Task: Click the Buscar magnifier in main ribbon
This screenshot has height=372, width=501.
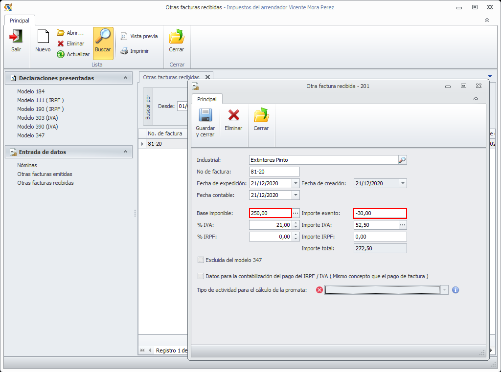Action: pos(103,37)
